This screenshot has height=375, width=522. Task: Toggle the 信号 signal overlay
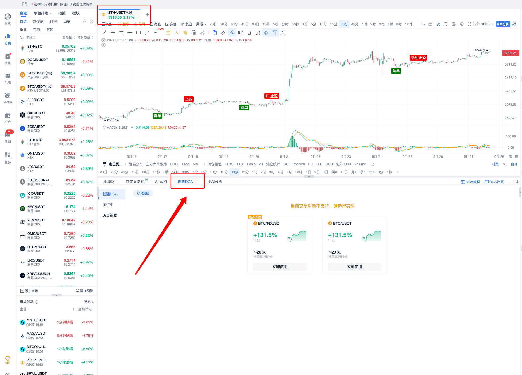pos(140,24)
